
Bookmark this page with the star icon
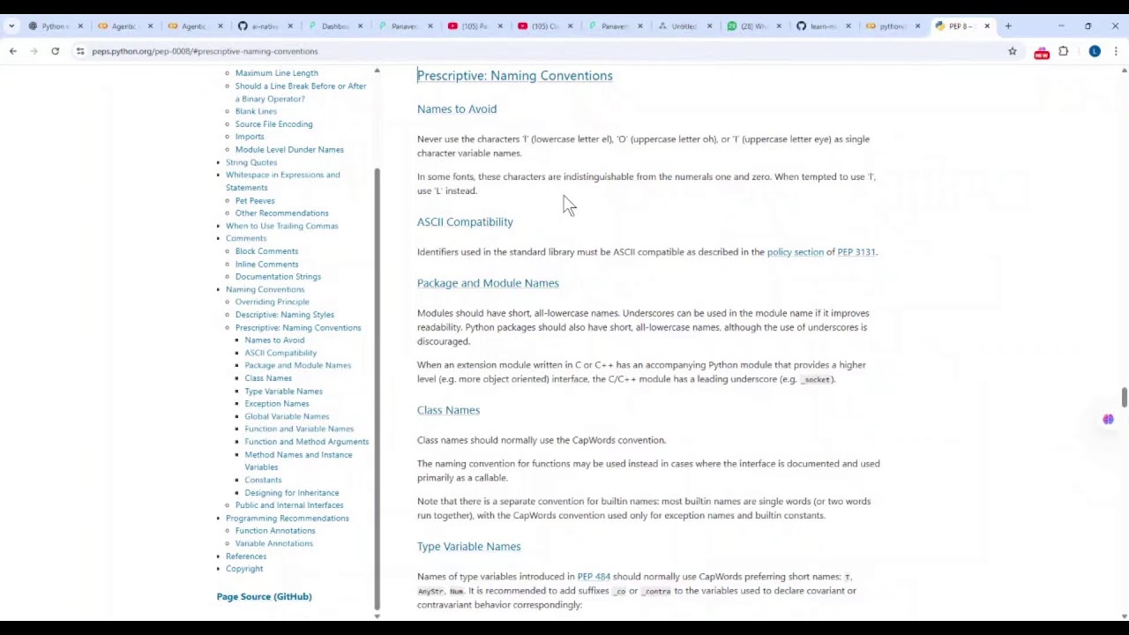click(1013, 51)
